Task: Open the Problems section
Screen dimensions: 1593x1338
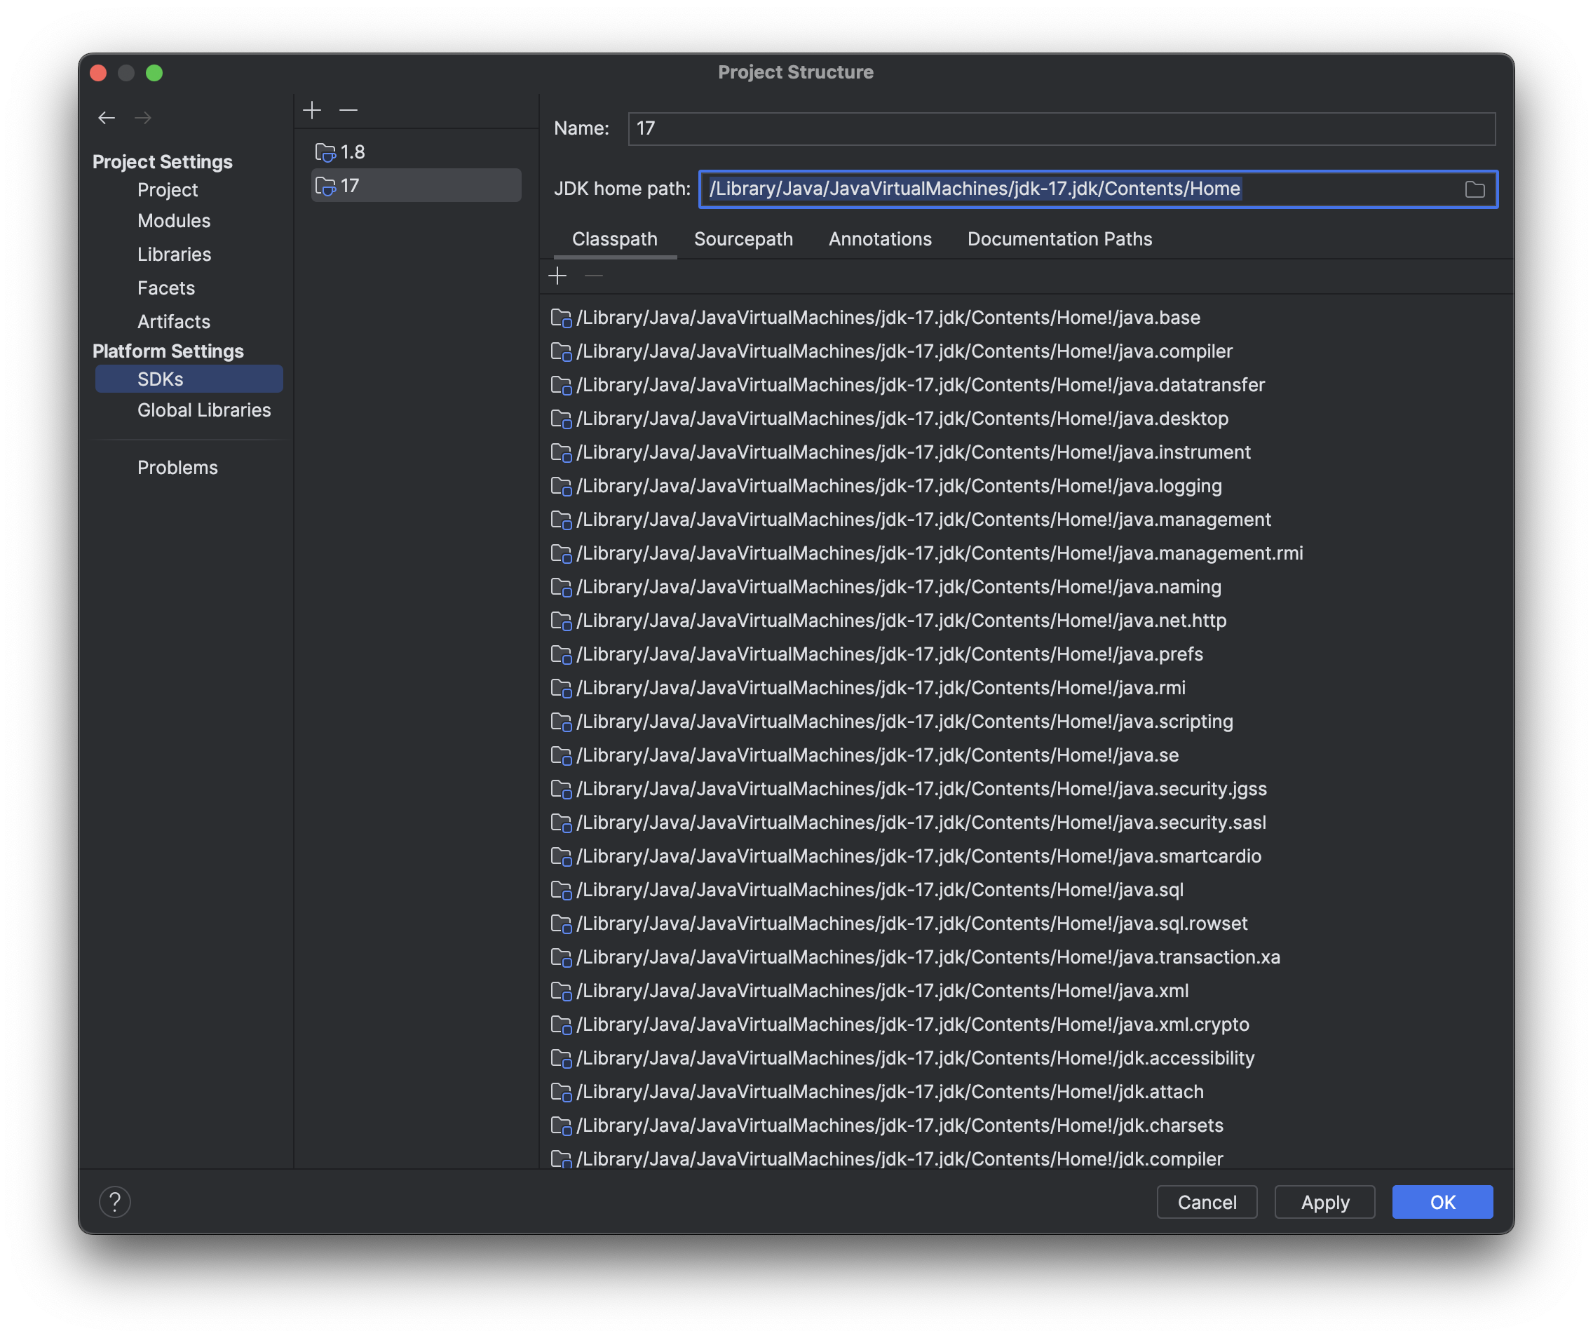Action: click(x=177, y=468)
